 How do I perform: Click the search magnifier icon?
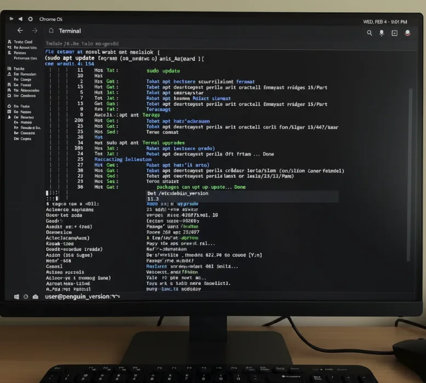tap(370, 33)
